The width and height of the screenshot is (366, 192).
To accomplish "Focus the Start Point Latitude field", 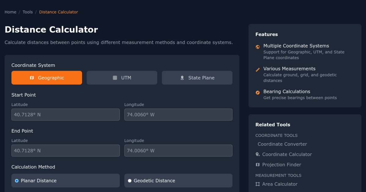I will [x=66, y=115].
